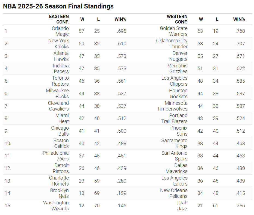The image size is (254, 215).
Task: Select the Philadelphia 76ers entry
Action: tap(56, 156)
